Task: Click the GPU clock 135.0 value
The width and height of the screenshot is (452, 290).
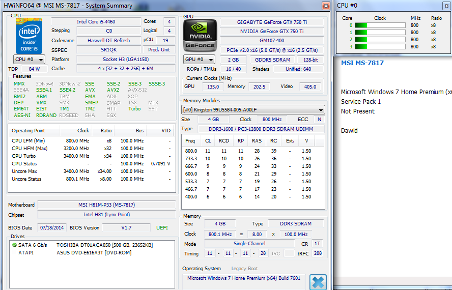Action: click(213, 86)
